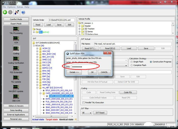Collapse the HU_NBT [63] node

coord(37,88)
